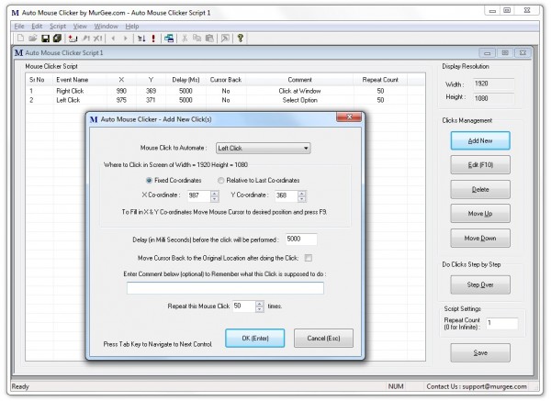551x401 pixels.
Task: Click the Help question mark toolbar icon
Action: (x=240, y=39)
